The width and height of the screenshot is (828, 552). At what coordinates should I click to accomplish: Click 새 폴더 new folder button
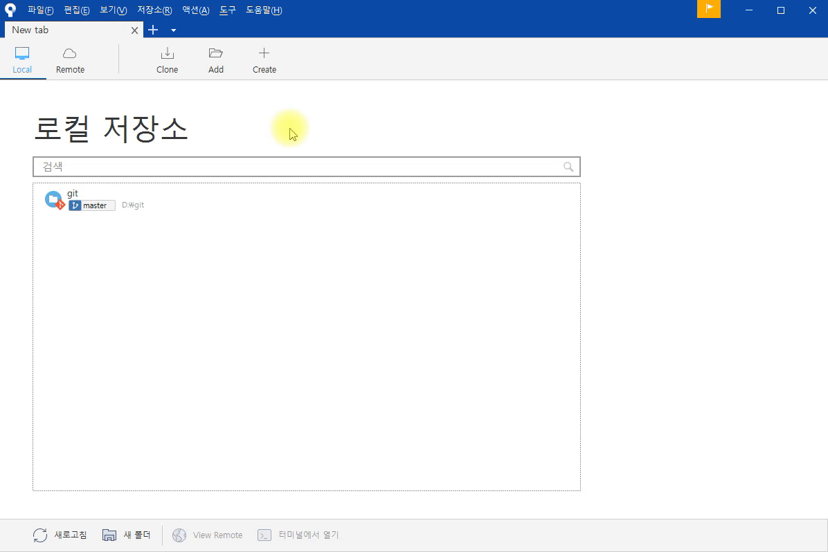click(126, 535)
